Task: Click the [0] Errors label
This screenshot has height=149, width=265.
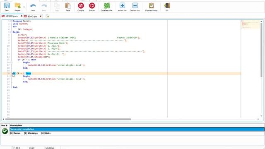Action: (15, 133)
